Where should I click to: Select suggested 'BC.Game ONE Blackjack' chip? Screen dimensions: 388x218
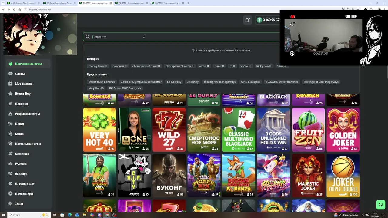pyautogui.click(x=125, y=88)
